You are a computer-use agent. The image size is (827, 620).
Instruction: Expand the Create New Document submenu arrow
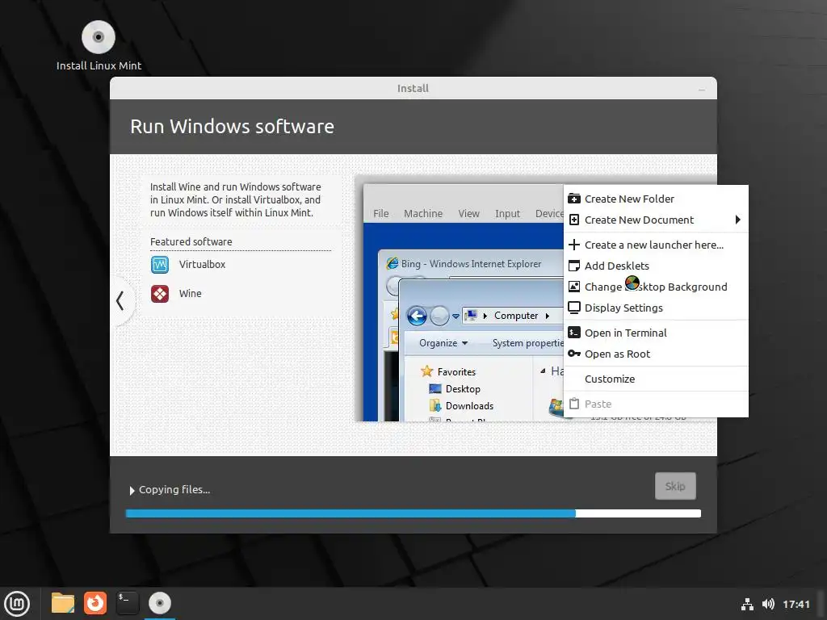pyautogui.click(x=738, y=220)
